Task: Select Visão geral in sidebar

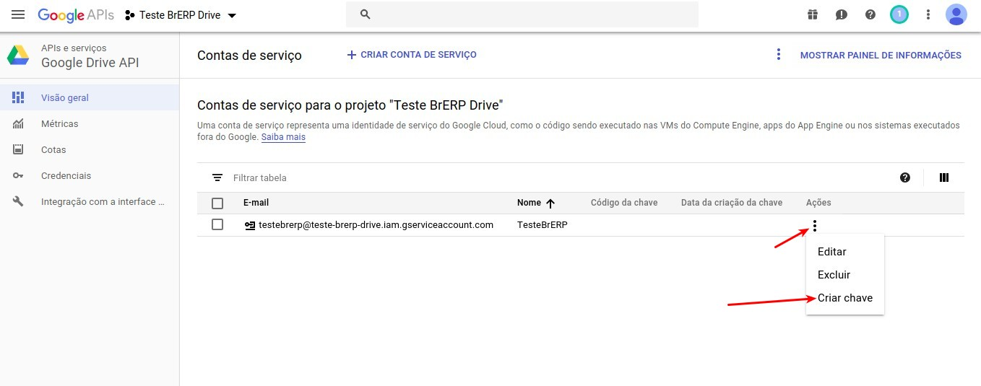Action: click(90, 97)
